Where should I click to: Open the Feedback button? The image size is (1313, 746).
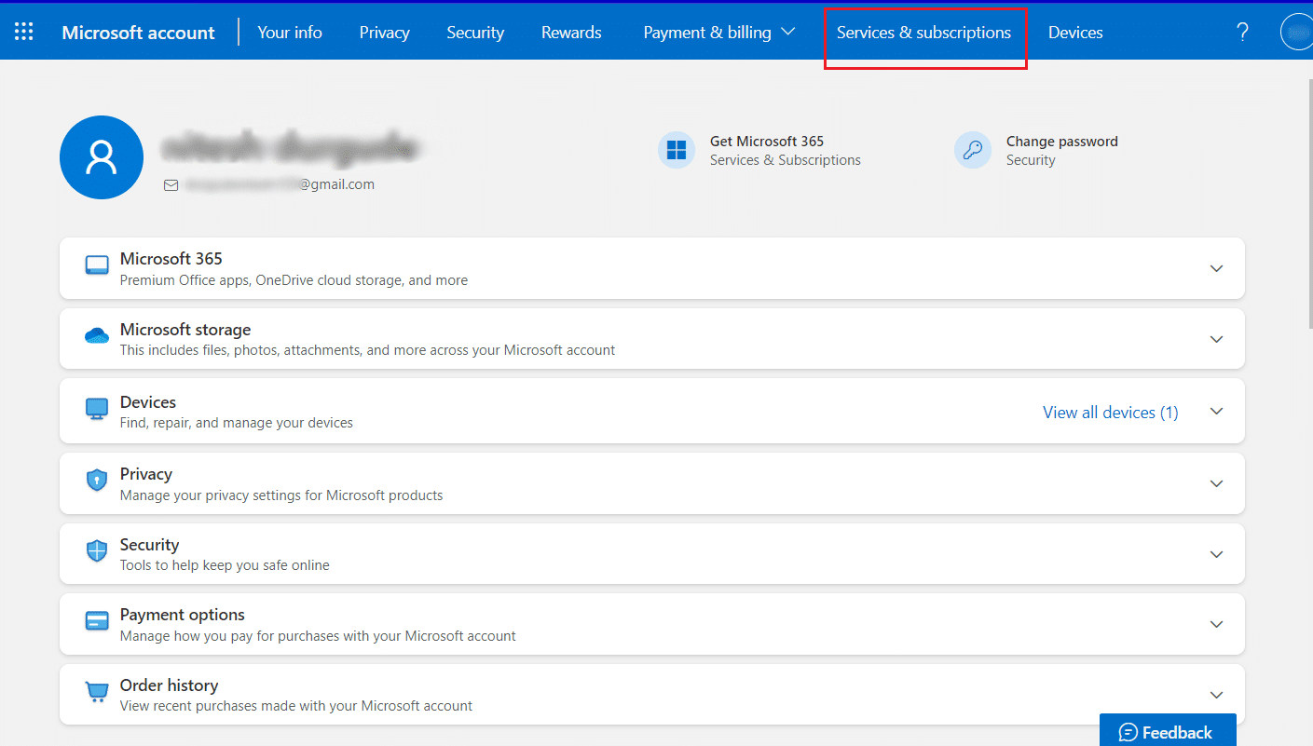click(x=1168, y=730)
